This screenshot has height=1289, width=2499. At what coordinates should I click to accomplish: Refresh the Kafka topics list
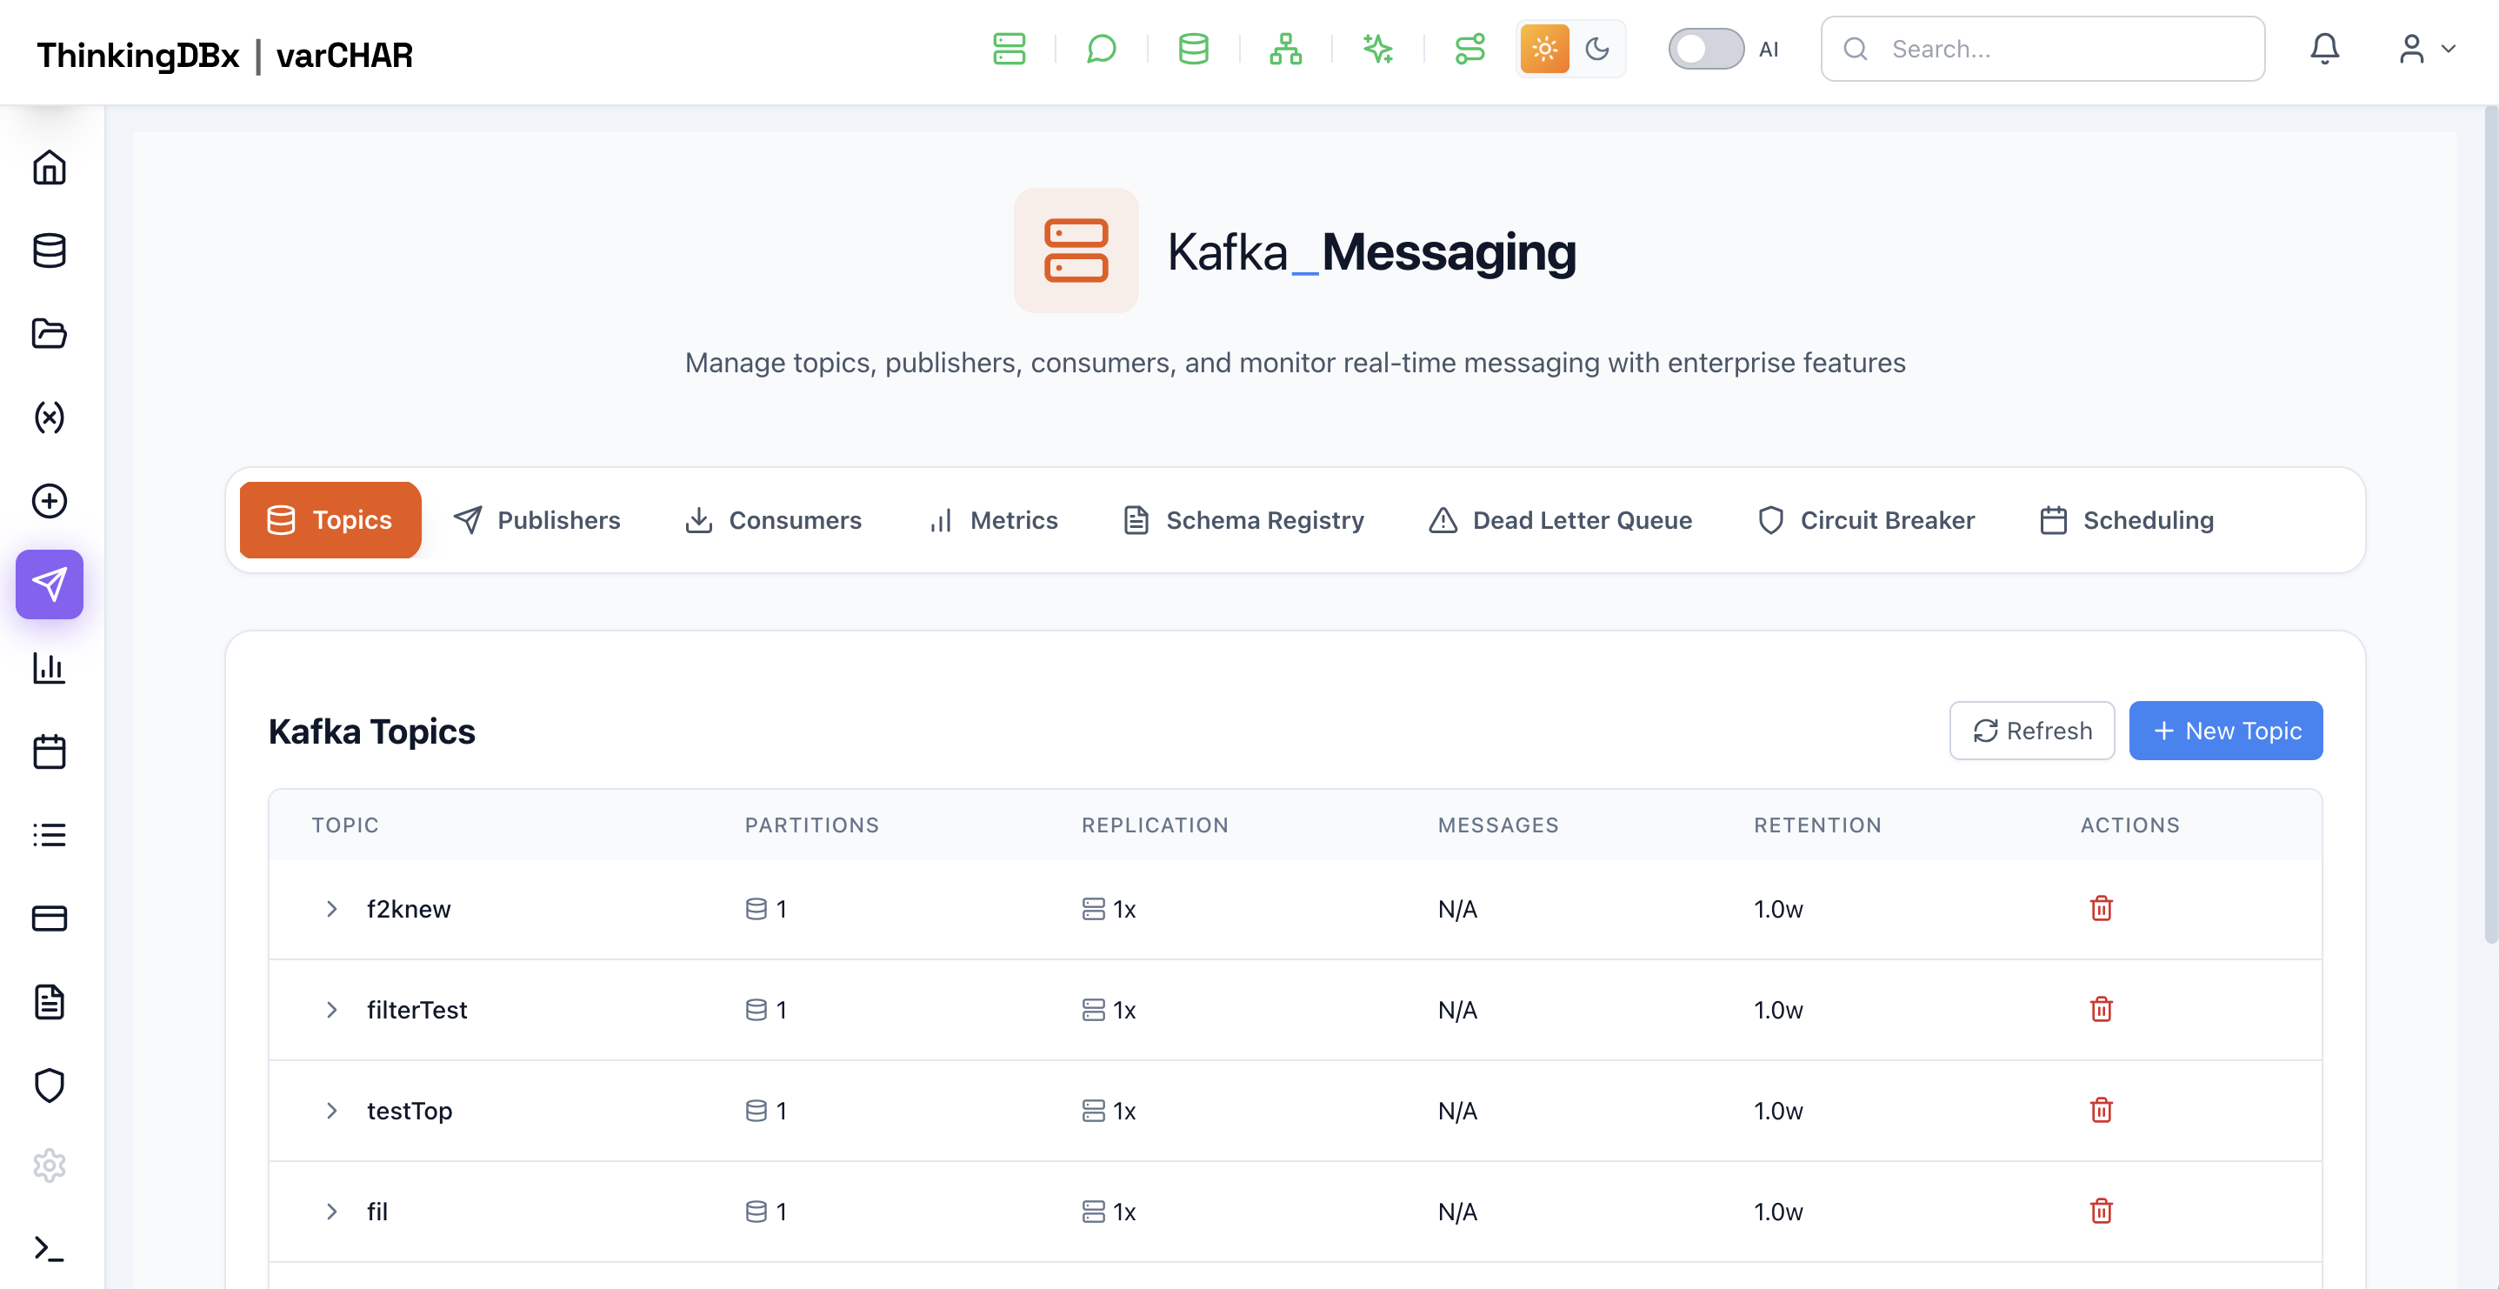pos(2031,731)
